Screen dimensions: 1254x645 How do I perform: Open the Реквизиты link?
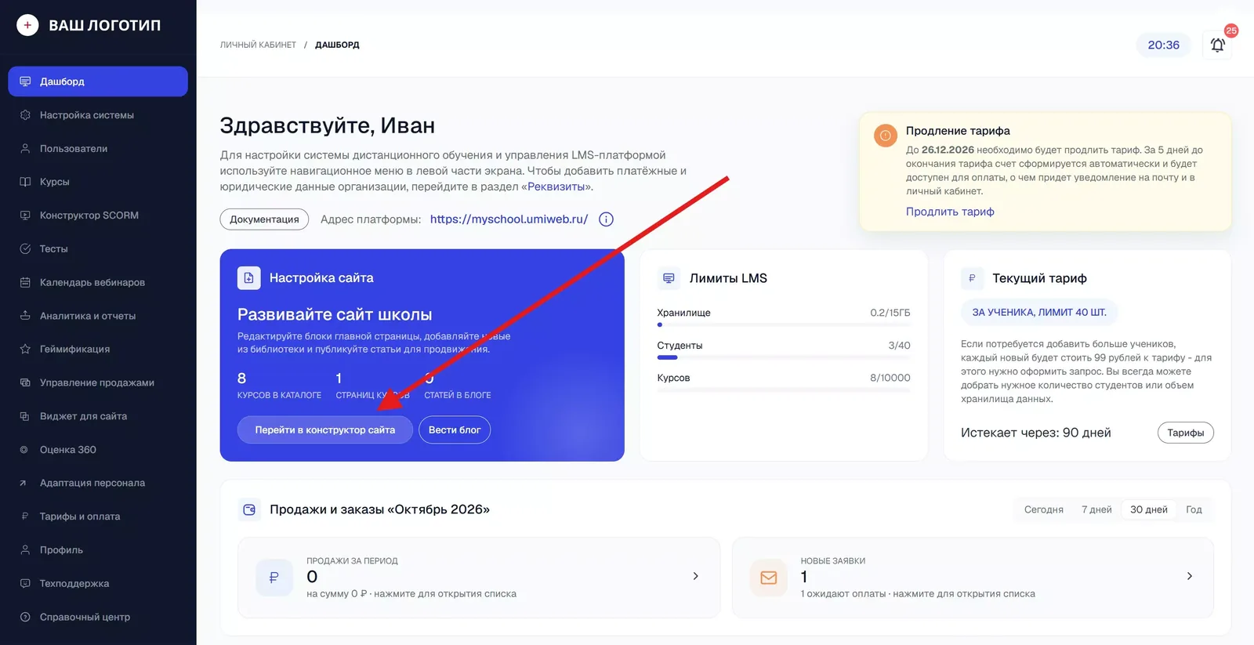pyautogui.click(x=556, y=187)
